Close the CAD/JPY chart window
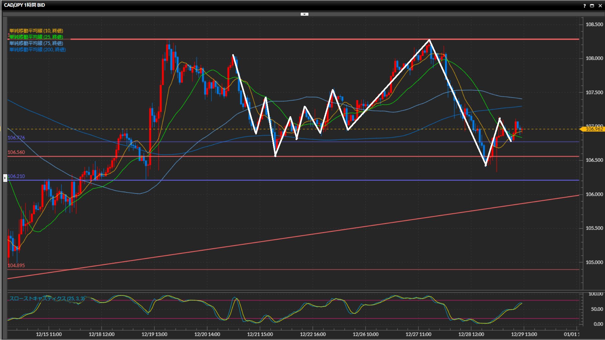Image resolution: width=605 pixels, height=340 pixels. [x=600, y=6]
